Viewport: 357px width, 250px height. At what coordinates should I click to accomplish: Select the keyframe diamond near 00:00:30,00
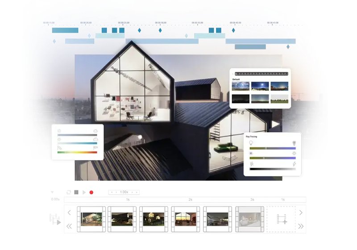(x=160, y=30)
